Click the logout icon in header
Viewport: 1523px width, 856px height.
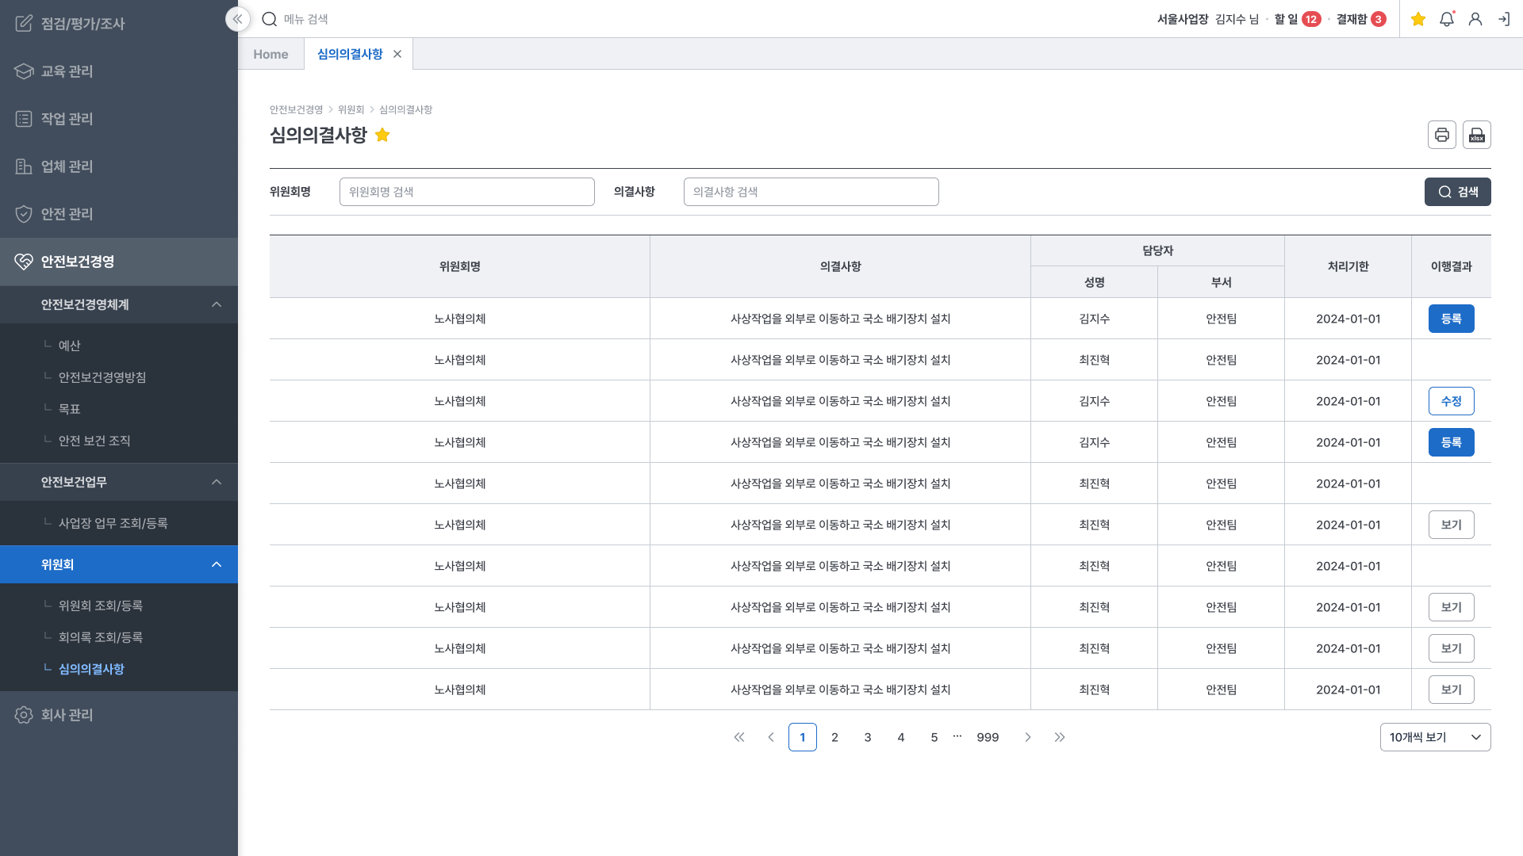1503,19
